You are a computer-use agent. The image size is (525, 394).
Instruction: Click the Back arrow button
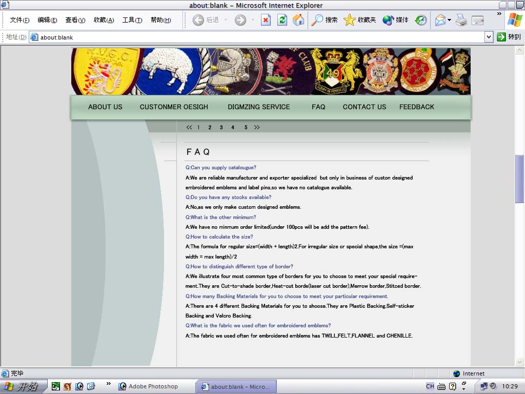[x=198, y=20]
